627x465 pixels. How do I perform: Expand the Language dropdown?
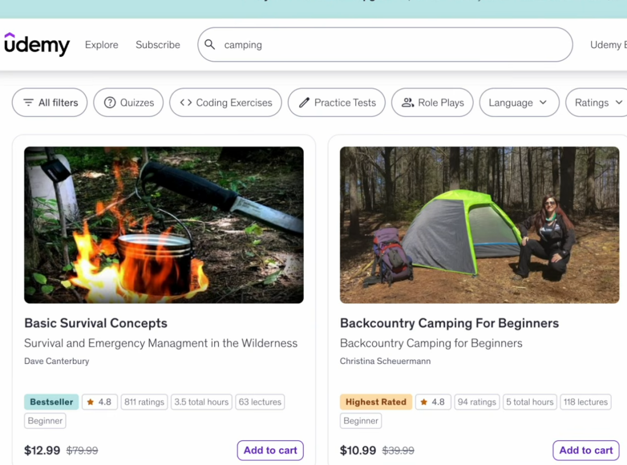coord(519,103)
